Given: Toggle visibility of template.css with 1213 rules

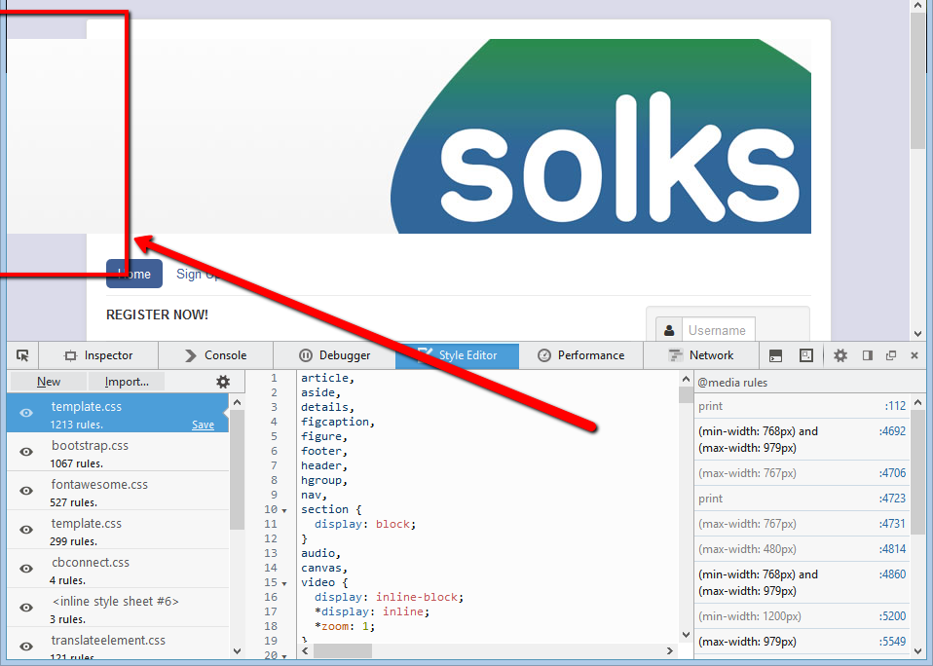Looking at the screenshot, I should click(26, 413).
